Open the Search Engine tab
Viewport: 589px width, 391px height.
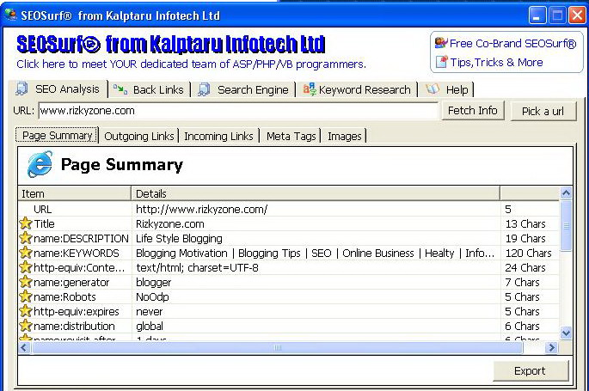coord(243,89)
